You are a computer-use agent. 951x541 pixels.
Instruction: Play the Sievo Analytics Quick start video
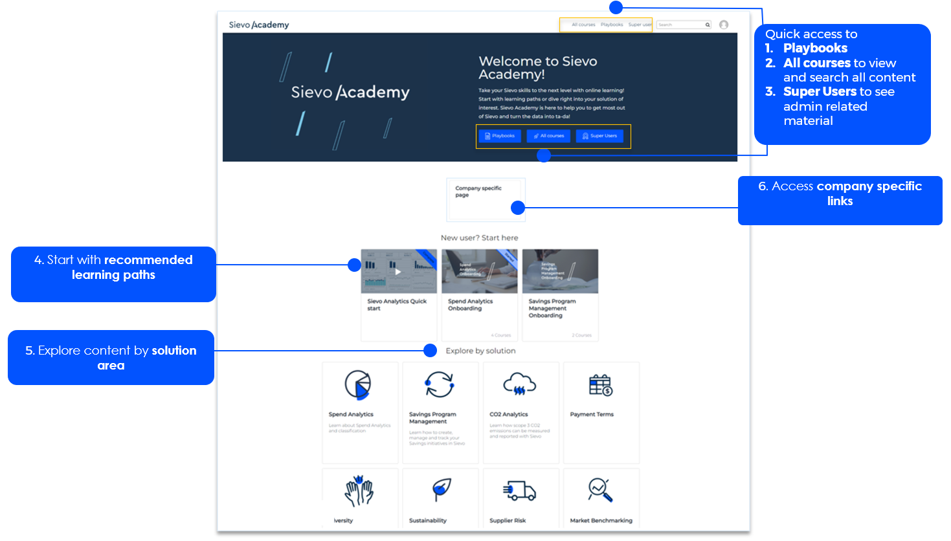tap(398, 272)
